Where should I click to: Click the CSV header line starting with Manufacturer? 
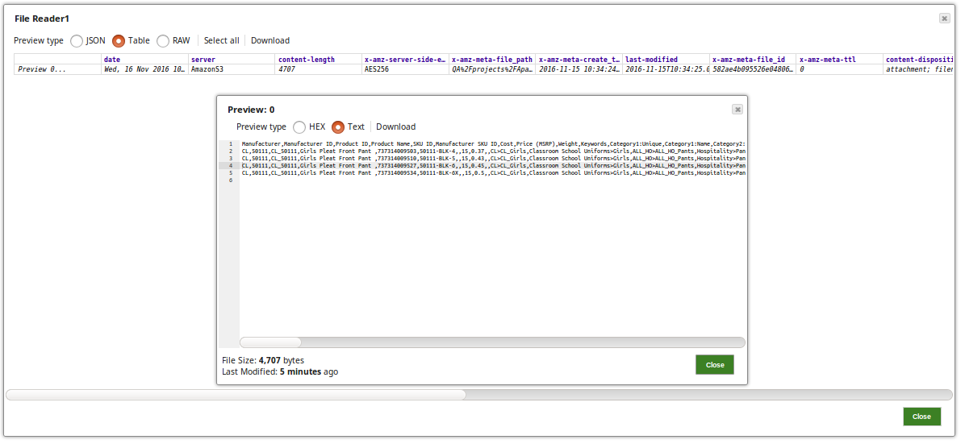[x=493, y=143]
